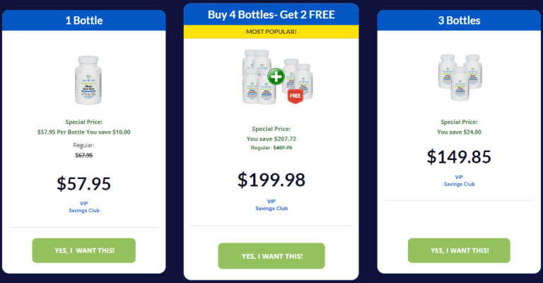
Task: Select the 3 Bottles header
Action: coord(459,21)
